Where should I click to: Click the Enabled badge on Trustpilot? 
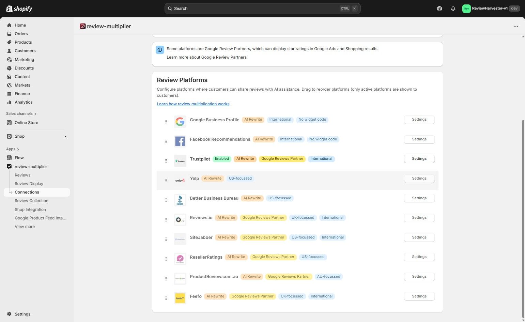tap(222, 159)
